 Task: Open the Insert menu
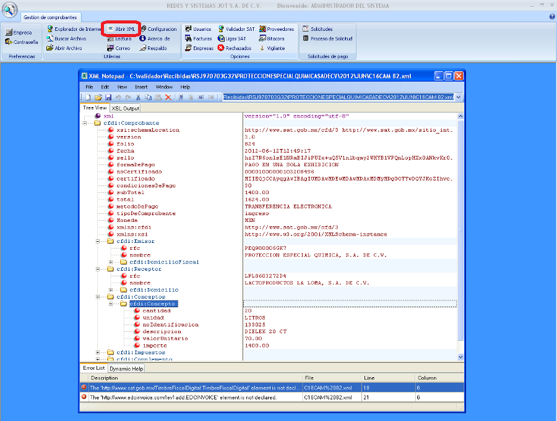click(x=141, y=87)
